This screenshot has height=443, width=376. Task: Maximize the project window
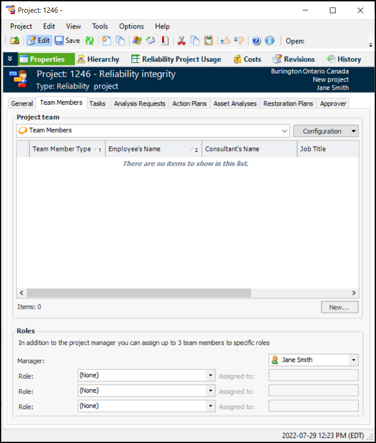point(333,10)
